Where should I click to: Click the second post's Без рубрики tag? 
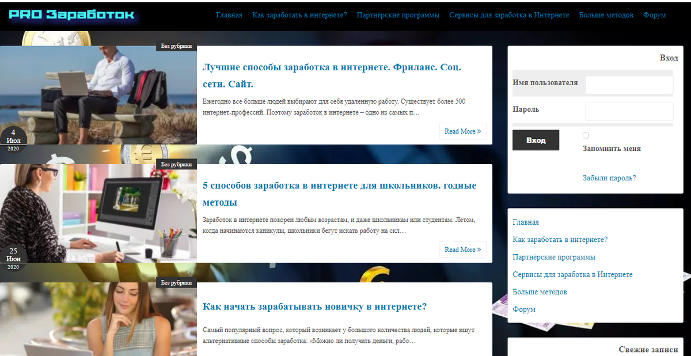(x=176, y=164)
